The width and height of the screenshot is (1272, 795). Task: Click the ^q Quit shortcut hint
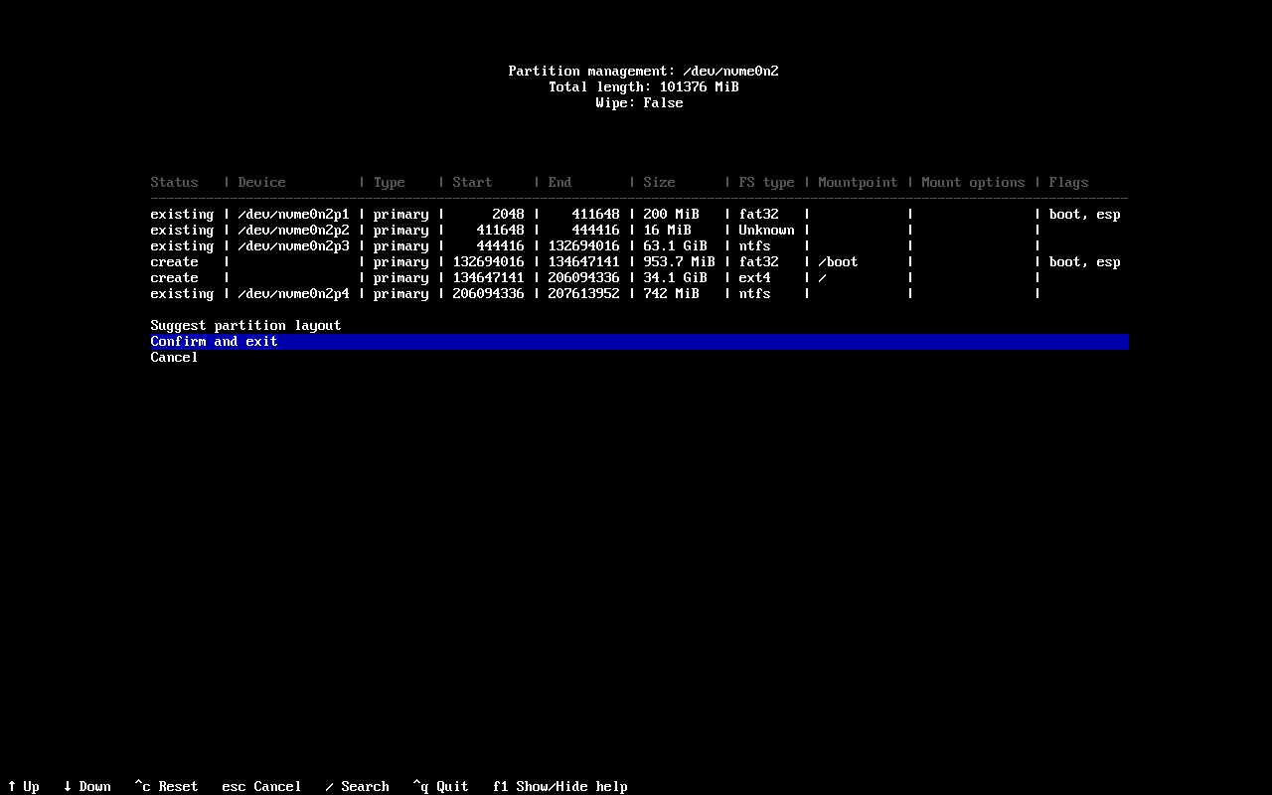point(441,787)
